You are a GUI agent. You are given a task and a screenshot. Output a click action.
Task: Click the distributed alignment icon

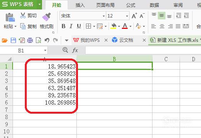(186, 26)
